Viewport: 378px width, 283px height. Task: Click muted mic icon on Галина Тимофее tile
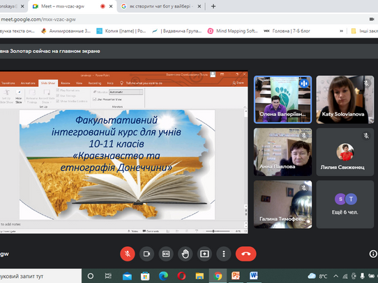point(304,188)
